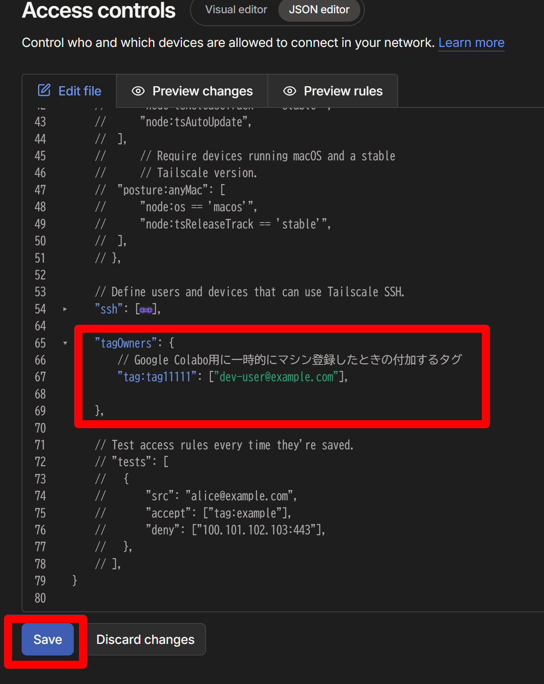
Task: Switch to the Preview rules tab
Action: click(333, 91)
